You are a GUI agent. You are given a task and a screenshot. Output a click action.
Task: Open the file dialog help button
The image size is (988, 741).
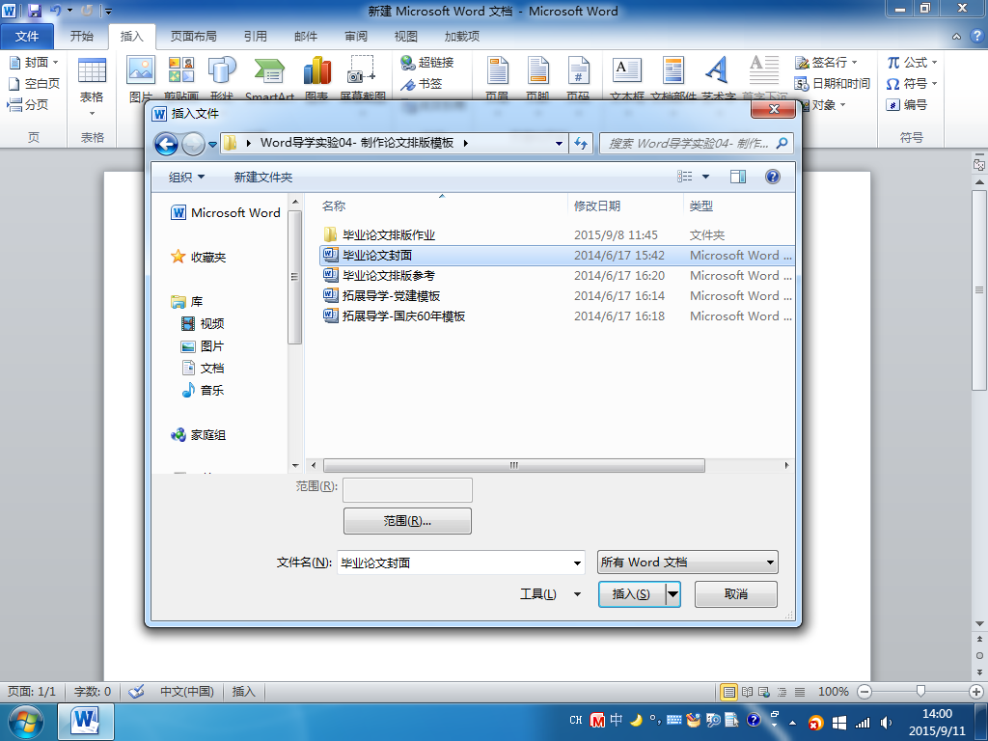click(x=773, y=177)
